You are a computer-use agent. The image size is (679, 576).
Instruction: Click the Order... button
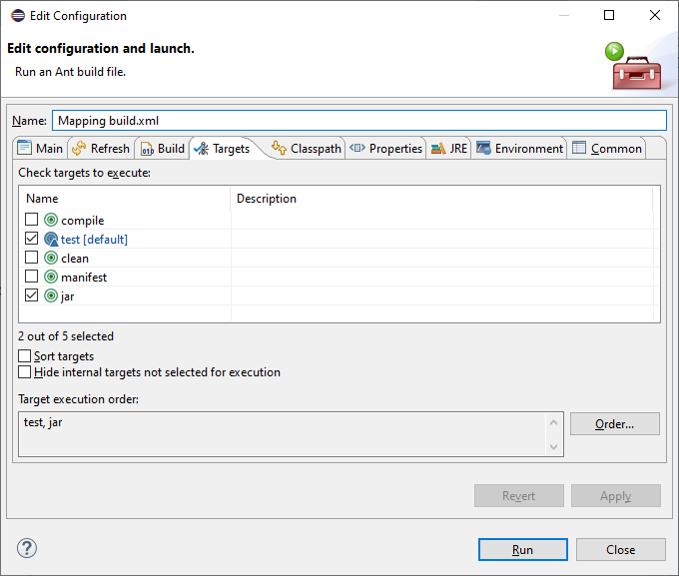point(615,424)
